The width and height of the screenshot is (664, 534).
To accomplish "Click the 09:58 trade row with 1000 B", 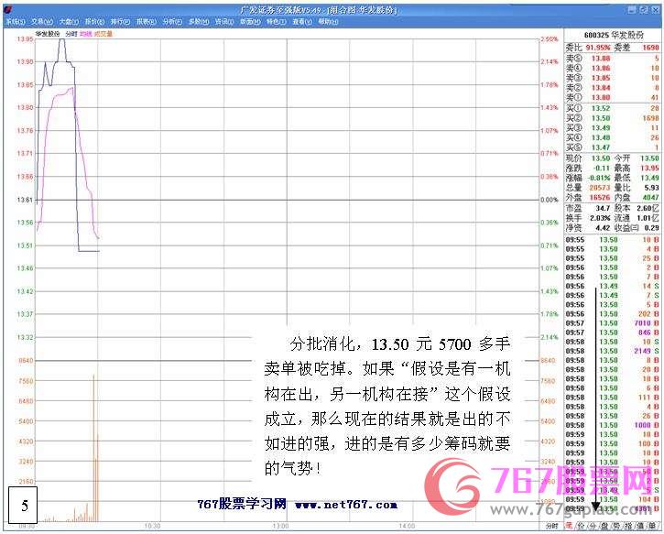I will 613,425.
